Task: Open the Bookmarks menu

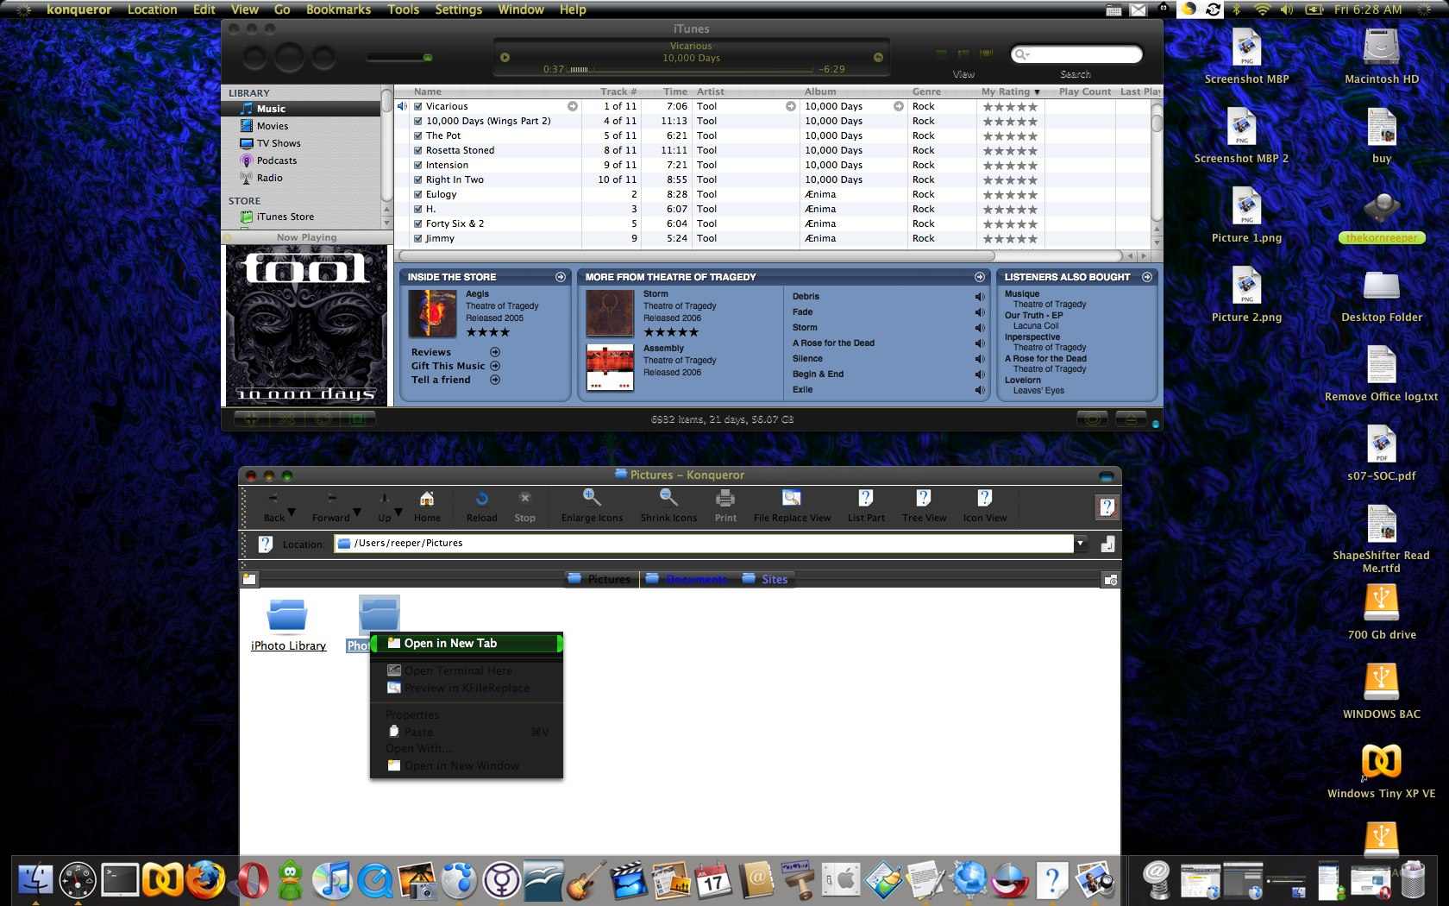Action: pyautogui.click(x=338, y=9)
